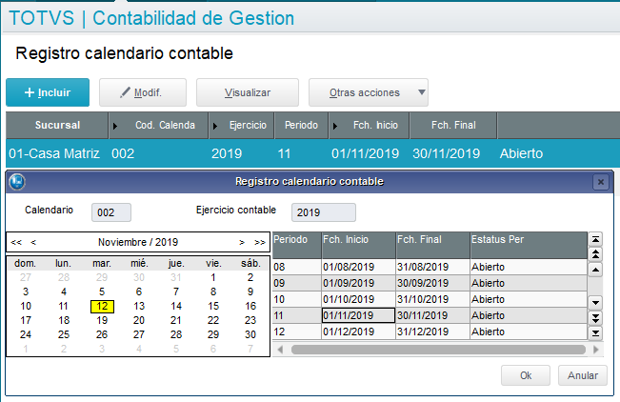Image resolution: width=620 pixels, height=402 pixels.
Task: Select day 19 in calendar
Action: [102, 320]
